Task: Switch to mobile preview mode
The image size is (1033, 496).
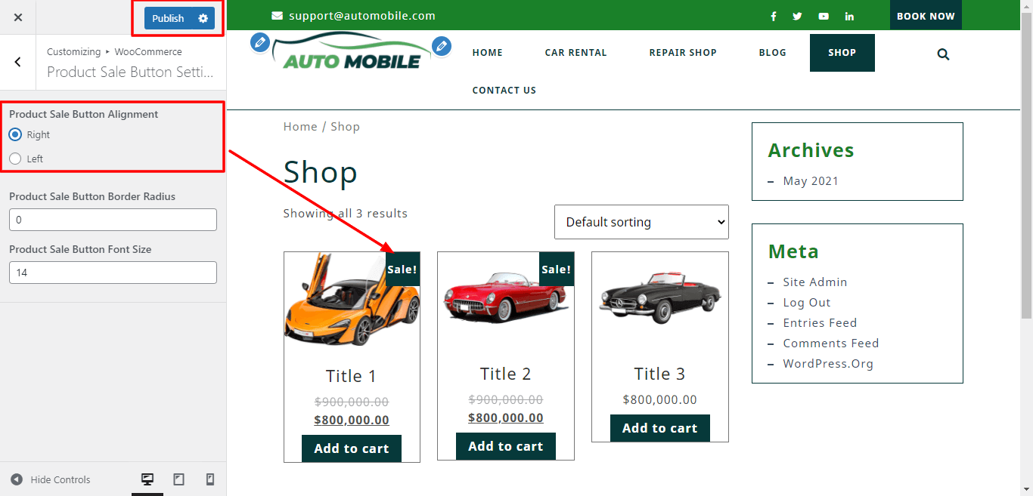Action: coord(210,479)
